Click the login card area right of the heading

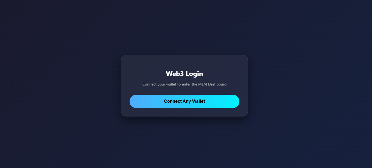pos(225,74)
